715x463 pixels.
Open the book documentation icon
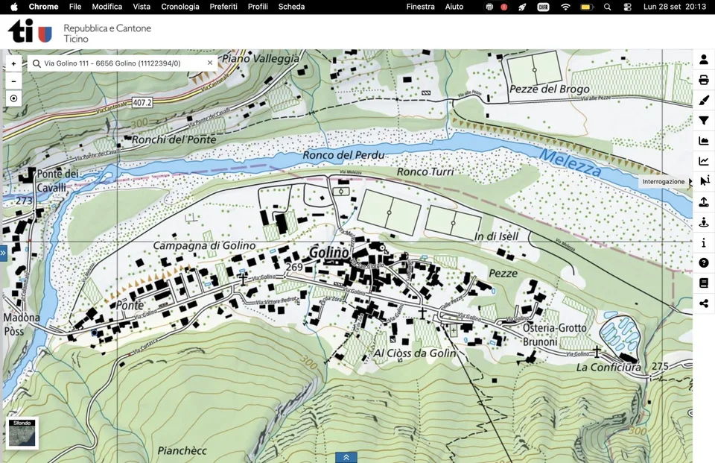tap(704, 283)
